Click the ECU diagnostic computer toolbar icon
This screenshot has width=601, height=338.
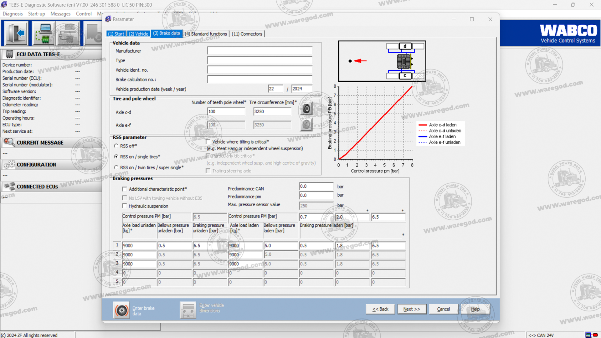44,33
